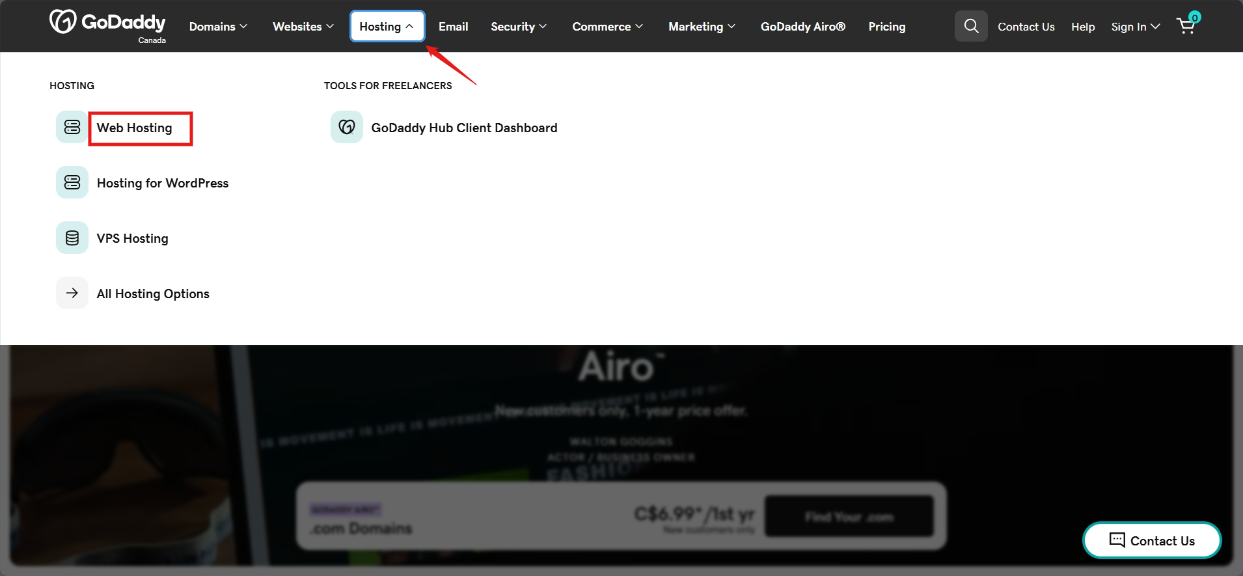Viewport: 1243px width, 576px height.
Task: Click the VPS Hosting database icon
Action: [72, 238]
